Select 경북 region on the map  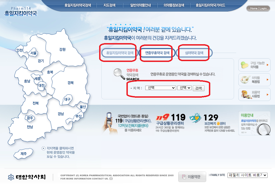coord(70,83)
